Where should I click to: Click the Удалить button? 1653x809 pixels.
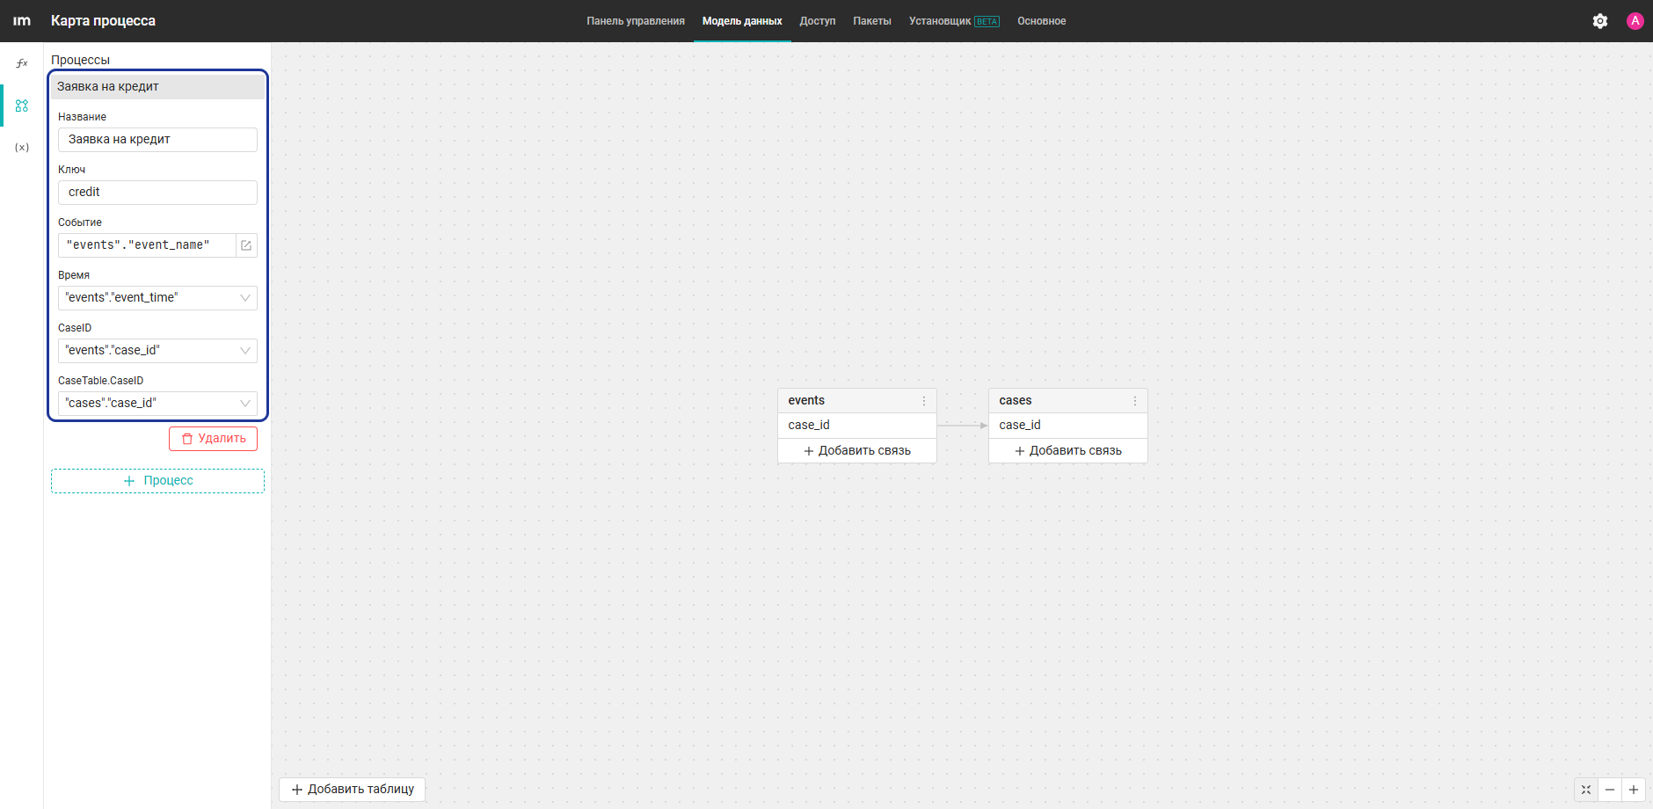(x=213, y=439)
